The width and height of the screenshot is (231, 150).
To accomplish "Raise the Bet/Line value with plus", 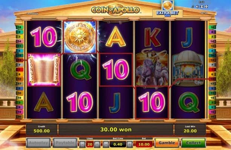I will click(130, 144).
